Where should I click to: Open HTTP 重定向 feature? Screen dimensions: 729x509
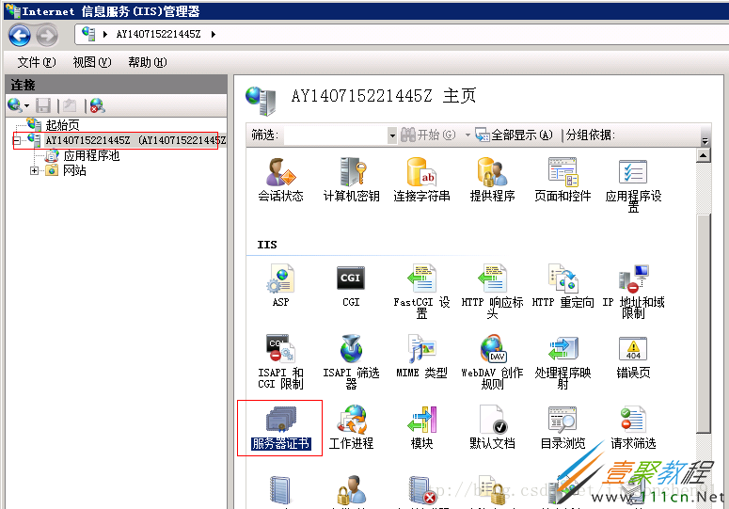coord(563,285)
